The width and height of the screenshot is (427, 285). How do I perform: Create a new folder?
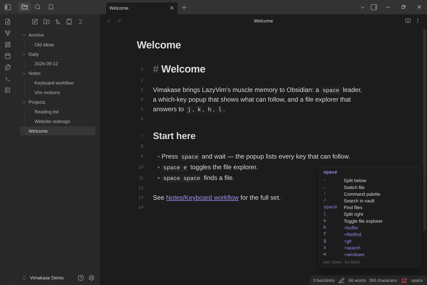(x=46, y=22)
